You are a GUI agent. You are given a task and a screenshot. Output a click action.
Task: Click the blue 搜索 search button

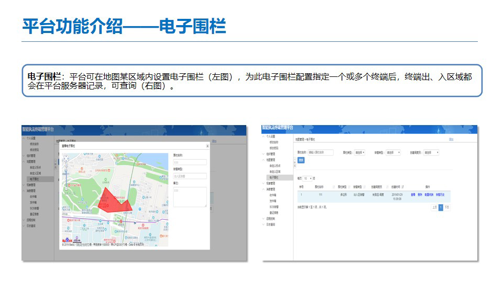click(301, 160)
